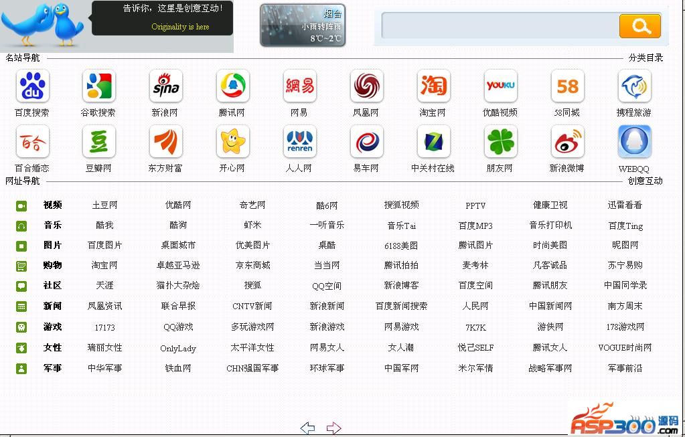The height and width of the screenshot is (437, 685).
Task: Open 分类目录 tab
Action: pyautogui.click(x=645, y=58)
